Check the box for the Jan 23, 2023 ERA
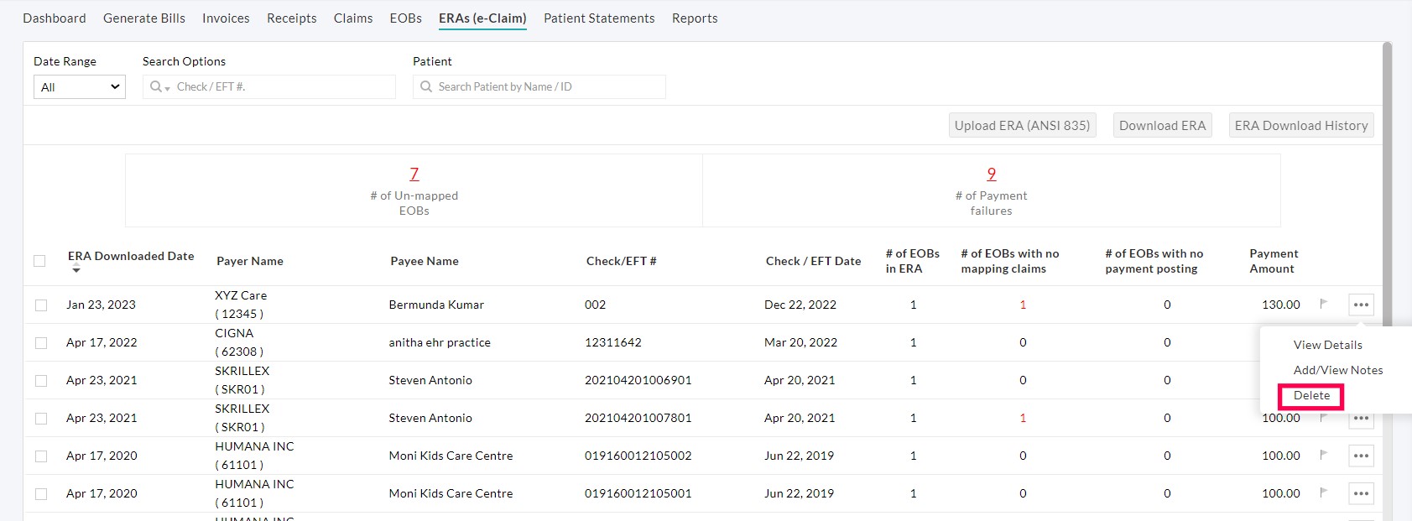The height and width of the screenshot is (521, 1412). (x=41, y=305)
